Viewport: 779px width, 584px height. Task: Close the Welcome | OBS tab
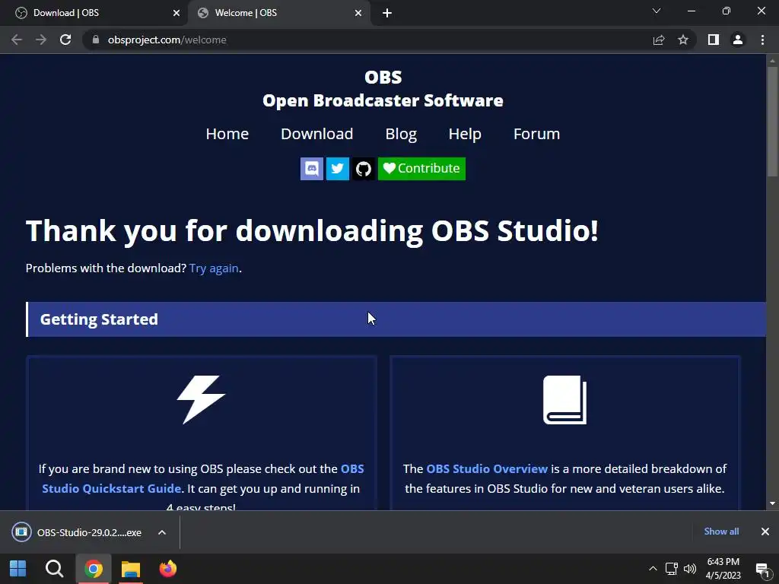pyautogui.click(x=358, y=13)
